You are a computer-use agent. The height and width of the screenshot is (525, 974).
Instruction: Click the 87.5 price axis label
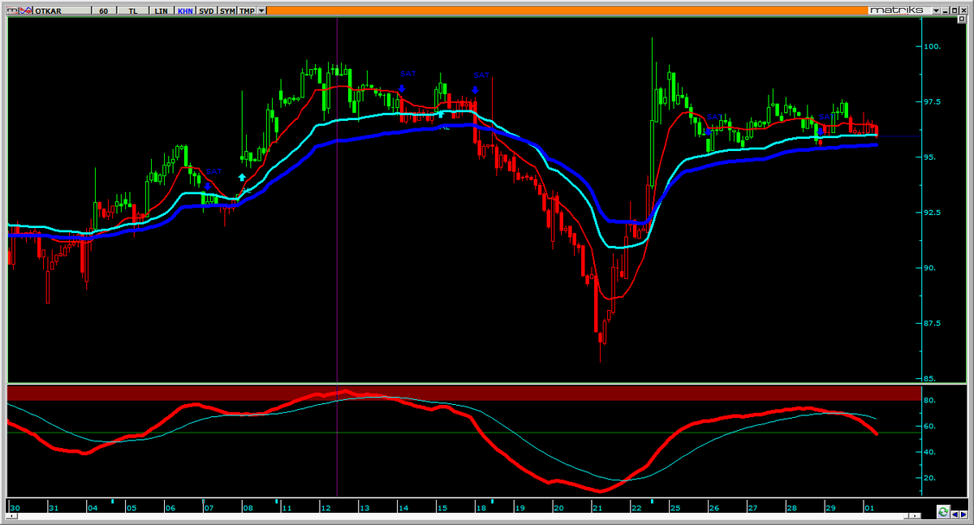(933, 323)
